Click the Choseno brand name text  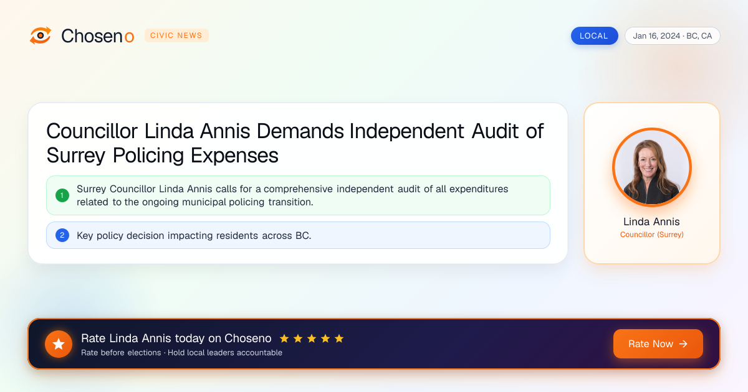pyautogui.click(x=98, y=36)
